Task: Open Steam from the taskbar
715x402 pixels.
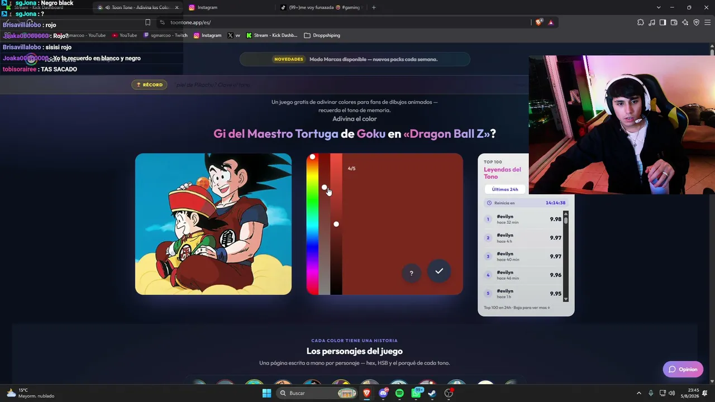Action: pos(432,393)
